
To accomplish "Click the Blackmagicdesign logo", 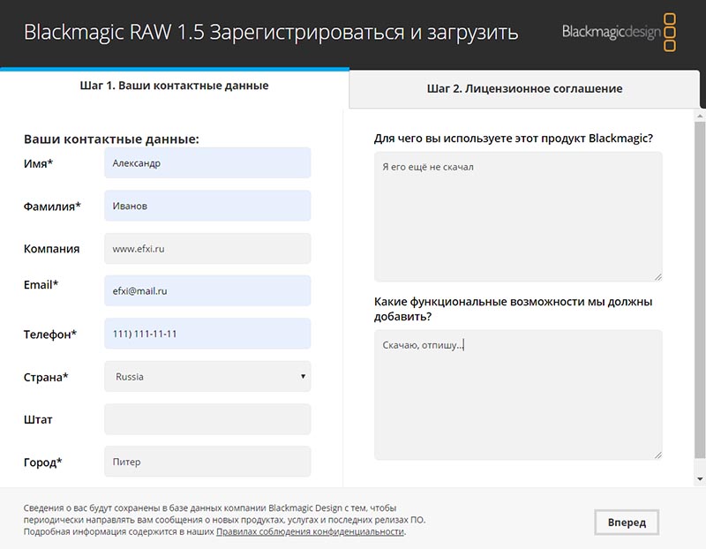I will coord(619,32).
